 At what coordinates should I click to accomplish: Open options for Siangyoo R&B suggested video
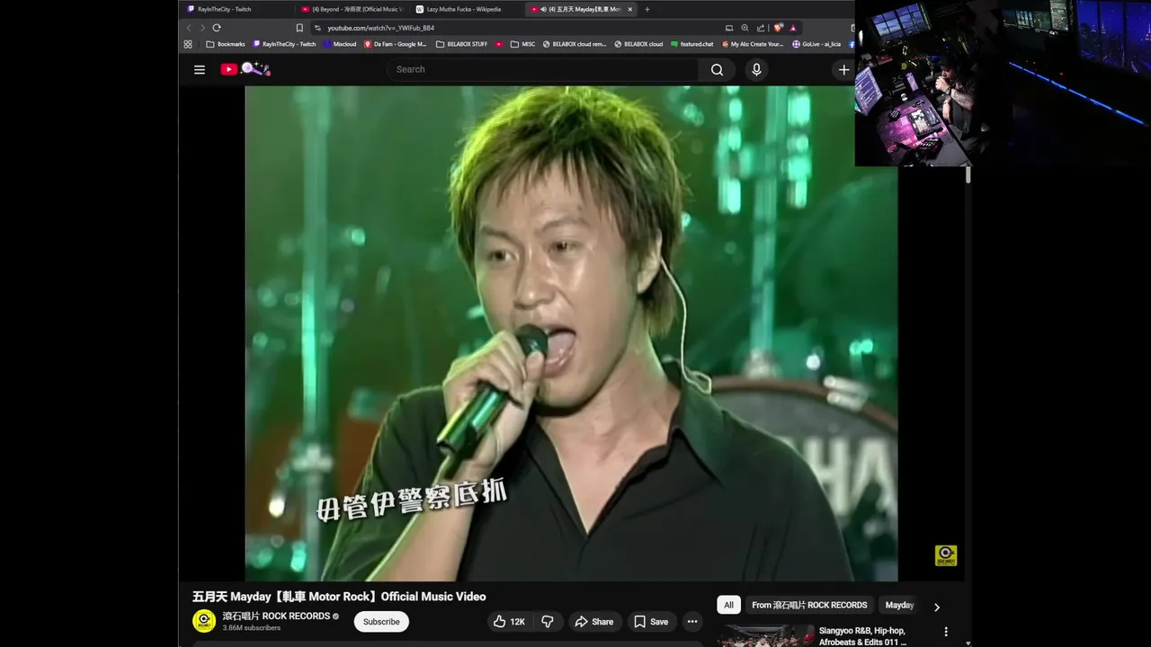[x=945, y=632]
